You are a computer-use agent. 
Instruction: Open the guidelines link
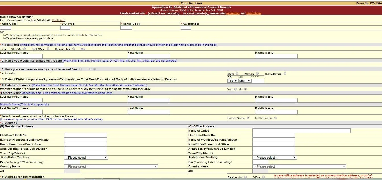point(233,13)
